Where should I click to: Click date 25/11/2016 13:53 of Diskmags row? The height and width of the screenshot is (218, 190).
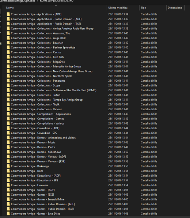tap(118, 166)
